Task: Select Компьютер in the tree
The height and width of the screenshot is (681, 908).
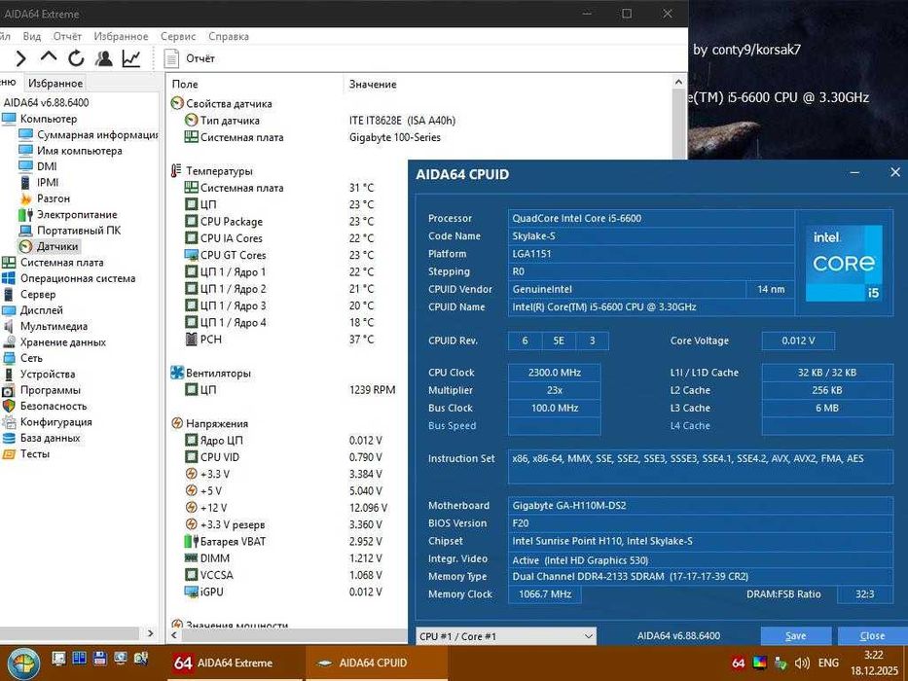Action: [48, 119]
